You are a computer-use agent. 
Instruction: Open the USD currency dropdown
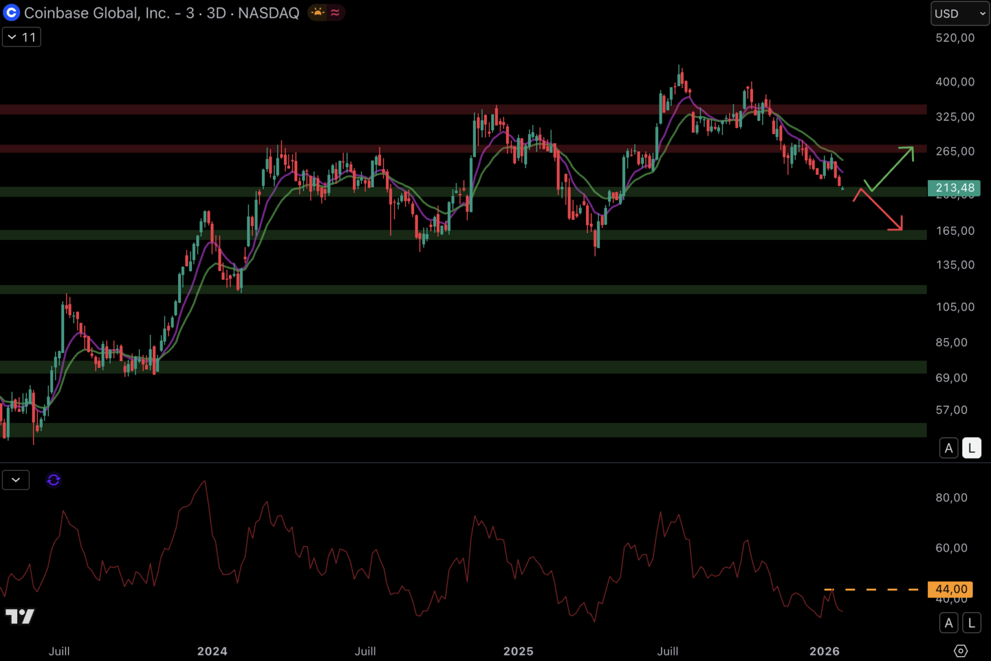[x=959, y=13]
